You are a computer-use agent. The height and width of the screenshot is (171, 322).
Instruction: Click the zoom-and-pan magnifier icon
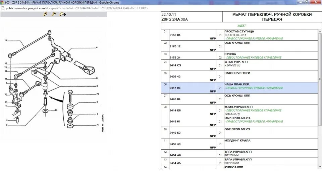coord(63,14)
